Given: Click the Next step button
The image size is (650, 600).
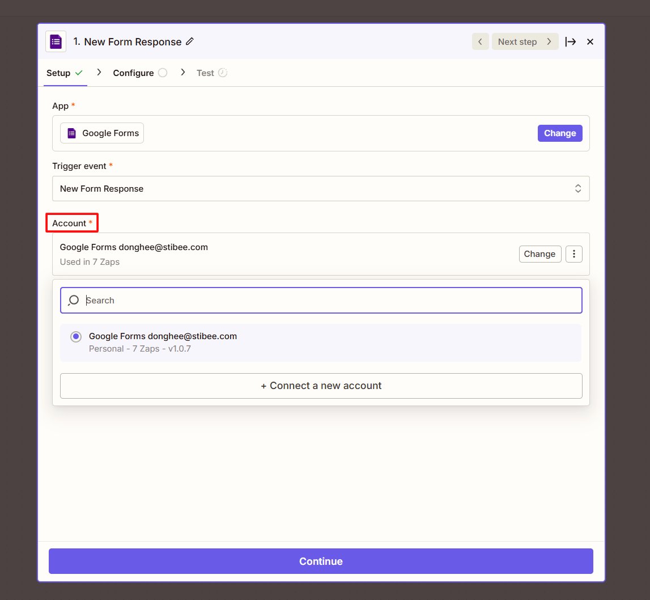Looking at the screenshot, I should (525, 41).
